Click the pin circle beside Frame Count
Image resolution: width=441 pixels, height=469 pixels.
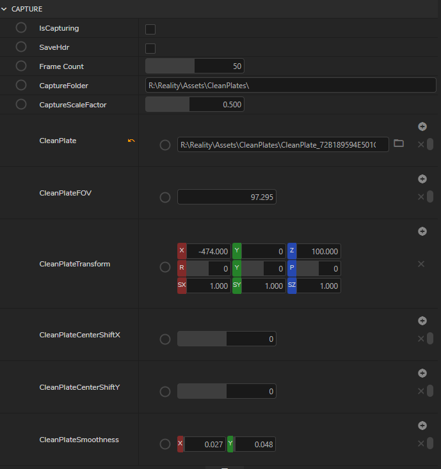[x=21, y=66]
